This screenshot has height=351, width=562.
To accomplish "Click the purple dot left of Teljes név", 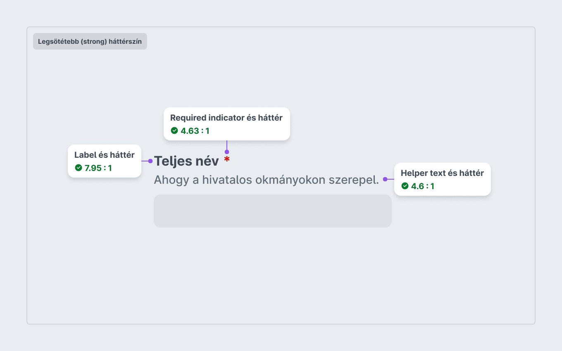I will [150, 161].
